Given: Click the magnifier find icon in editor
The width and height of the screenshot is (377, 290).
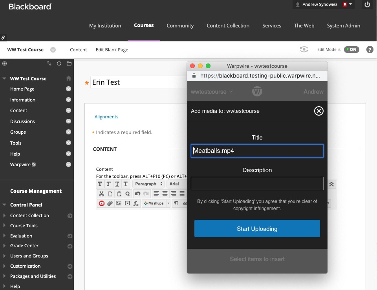Looking at the screenshot, I should click(x=127, y=194).
